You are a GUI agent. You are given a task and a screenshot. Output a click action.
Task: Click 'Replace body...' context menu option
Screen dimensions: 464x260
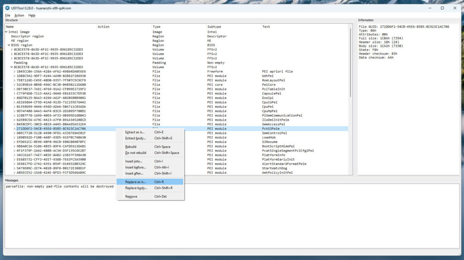[x=135, y=188]
